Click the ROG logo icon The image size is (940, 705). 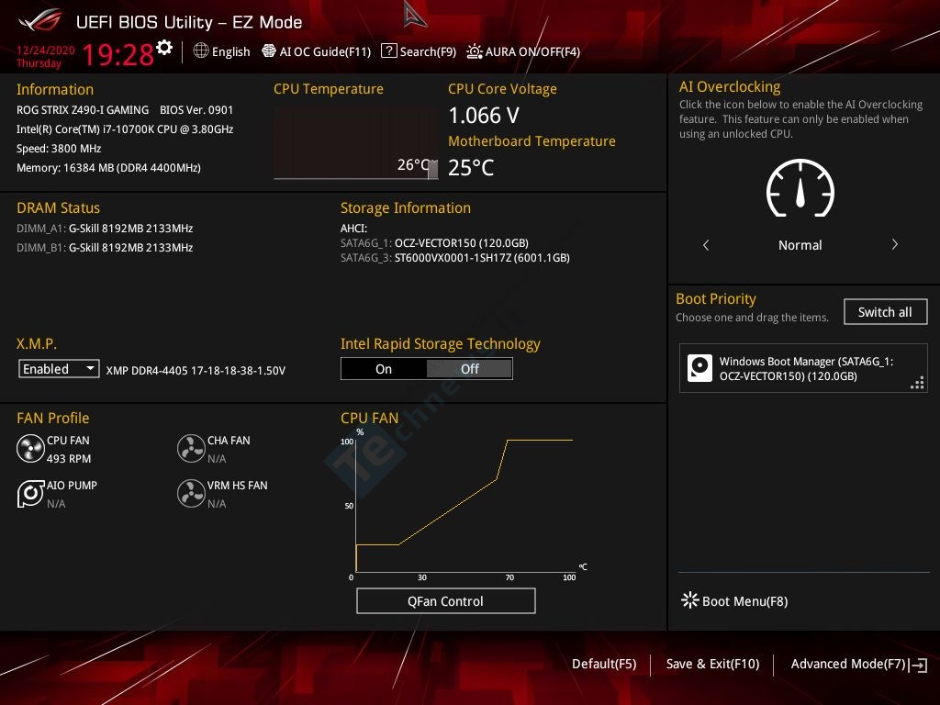pos(40,20)
